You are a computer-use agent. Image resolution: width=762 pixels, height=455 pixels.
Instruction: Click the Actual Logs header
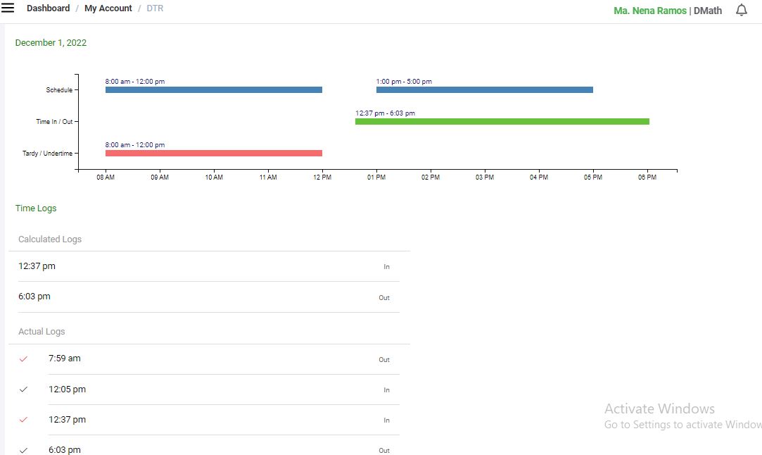pos(42,332)
